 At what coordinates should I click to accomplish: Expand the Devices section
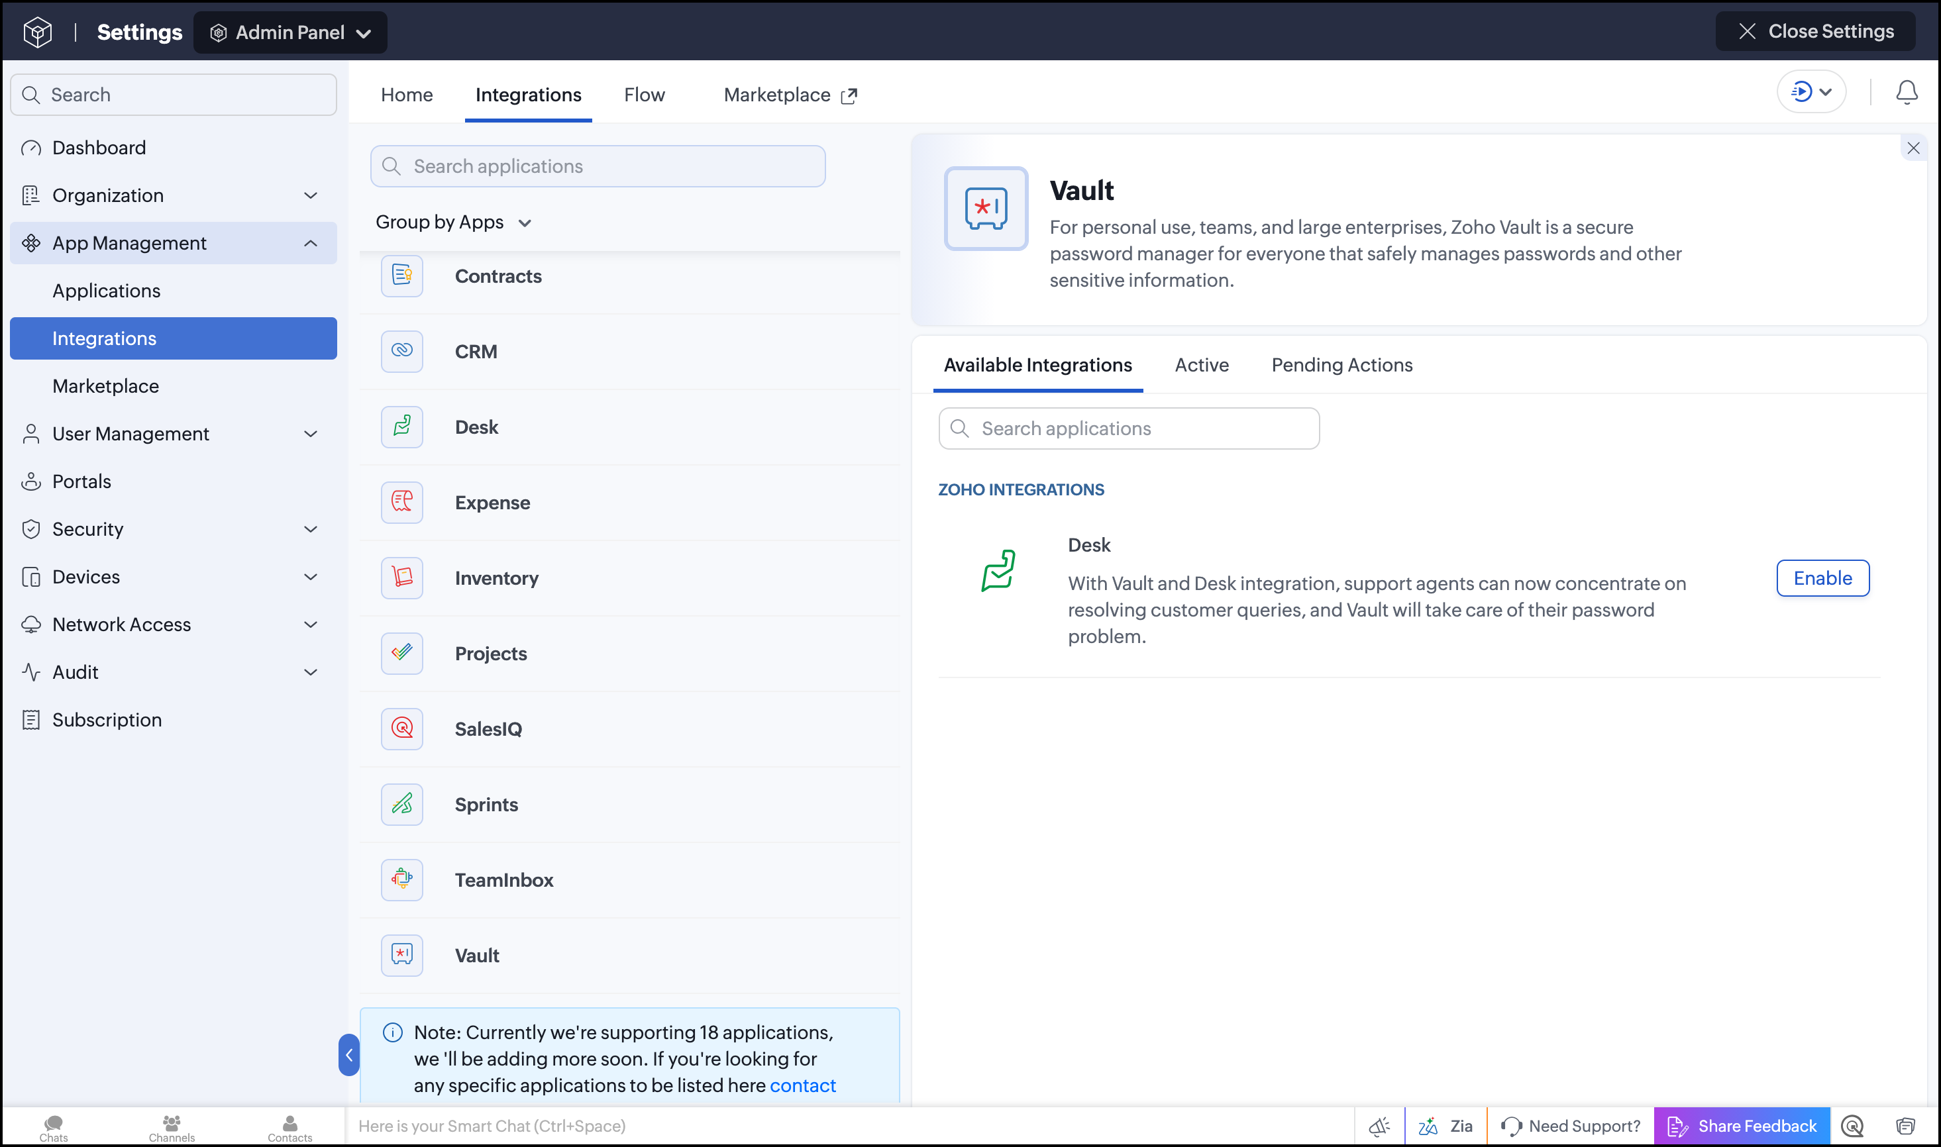click(311, 577)
